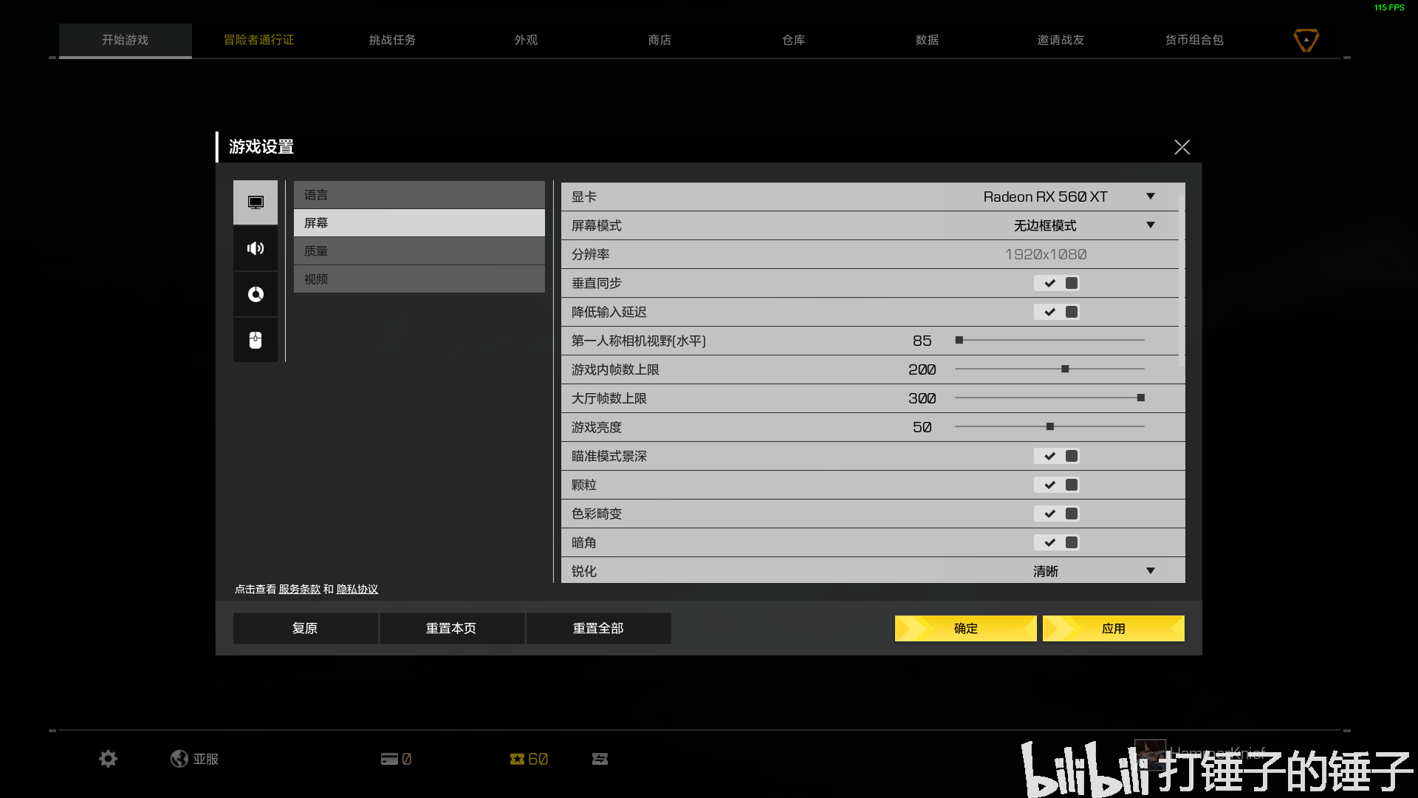Click the 应用 apply button
The height and width of the screenshot is (798, 1418).
1113,629
